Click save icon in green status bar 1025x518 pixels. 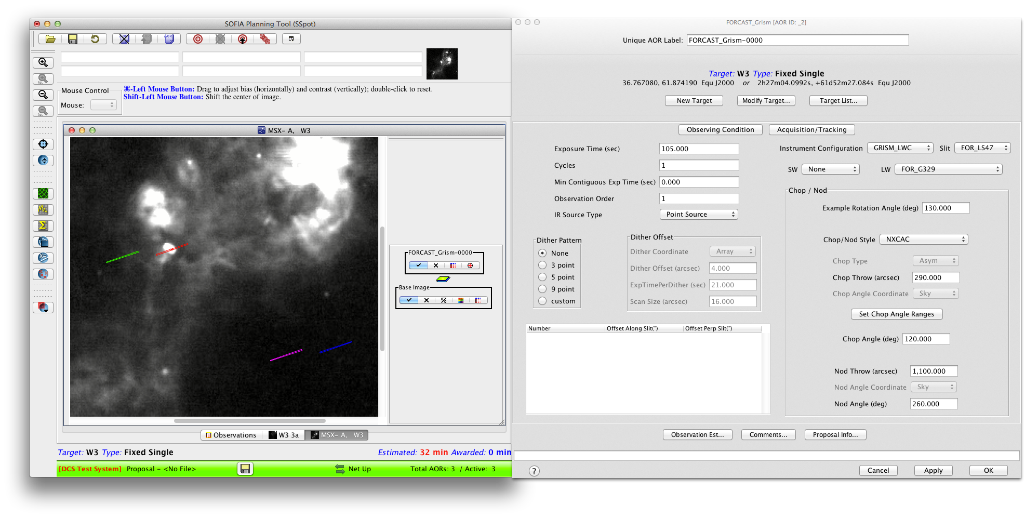point(245,469)
